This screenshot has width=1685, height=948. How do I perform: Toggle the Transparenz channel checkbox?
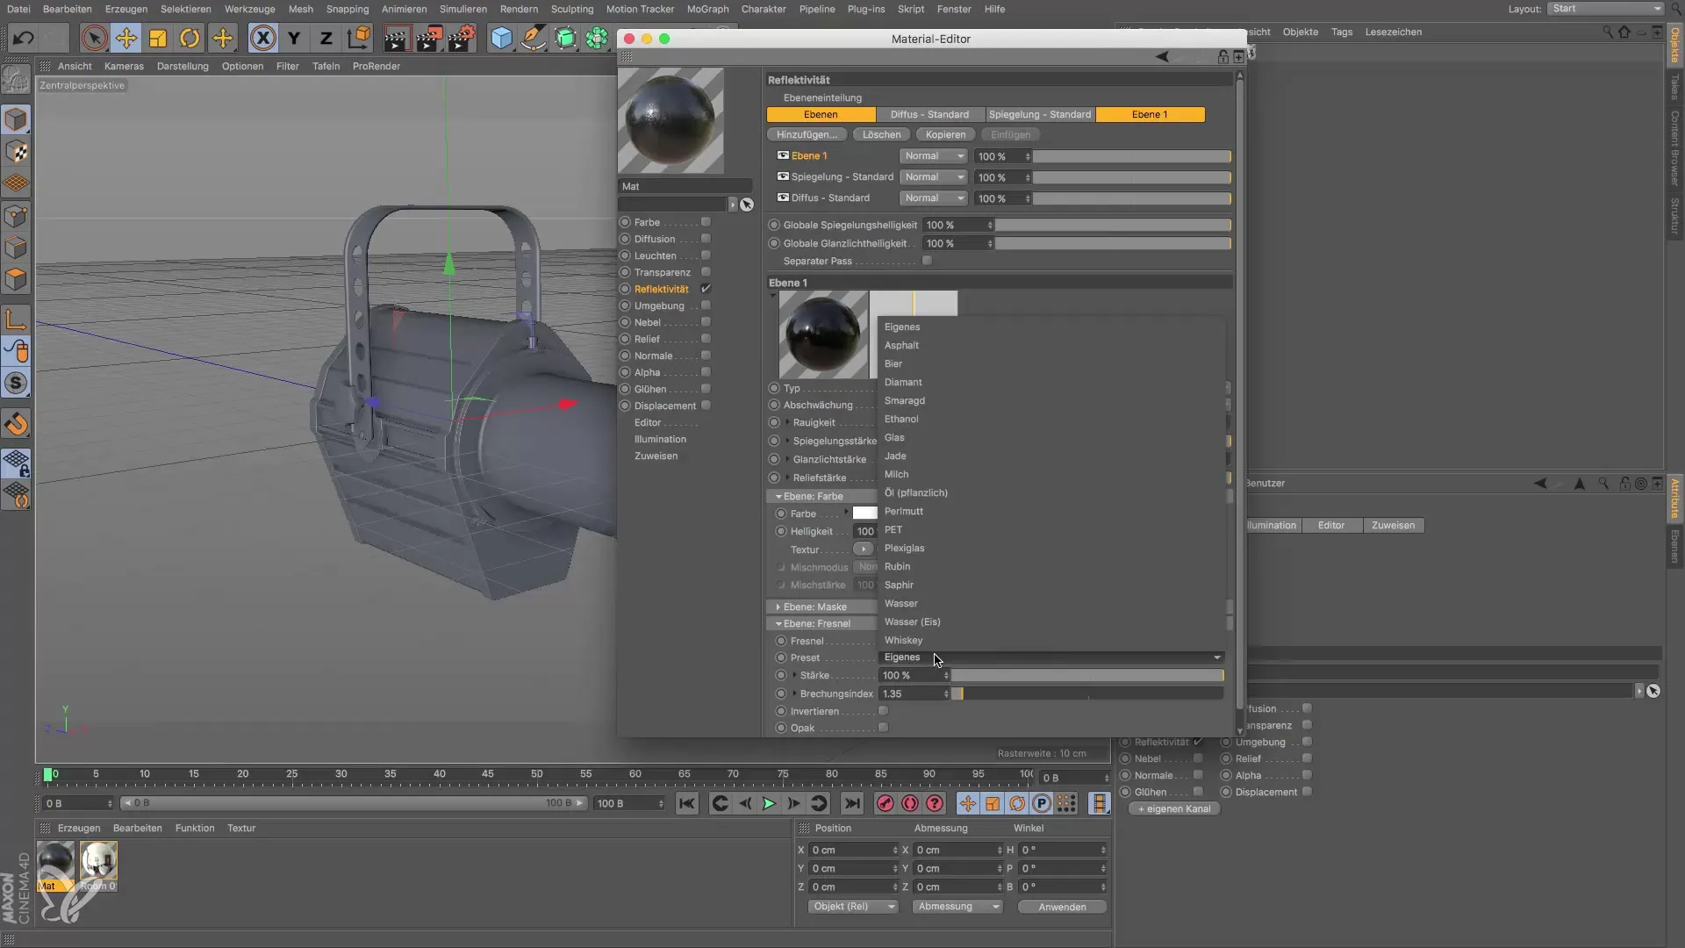(706, 272)
